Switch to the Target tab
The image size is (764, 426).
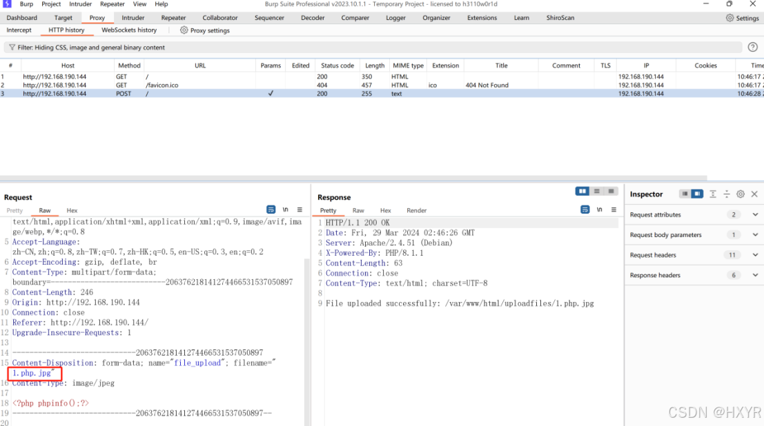point(63,17)
